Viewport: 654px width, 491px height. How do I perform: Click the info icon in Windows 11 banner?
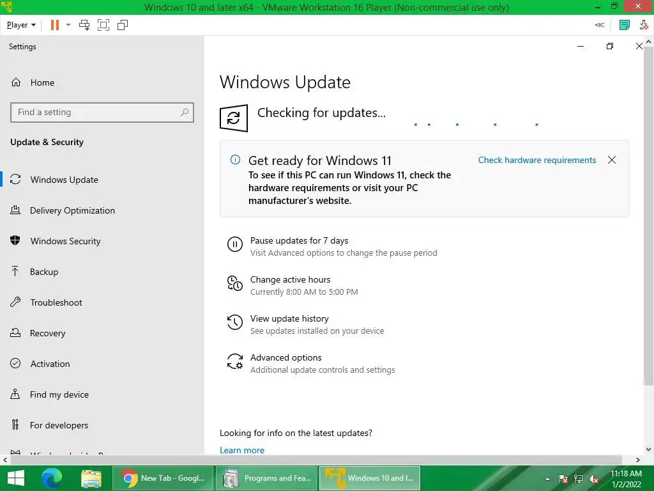pos(235,159)
